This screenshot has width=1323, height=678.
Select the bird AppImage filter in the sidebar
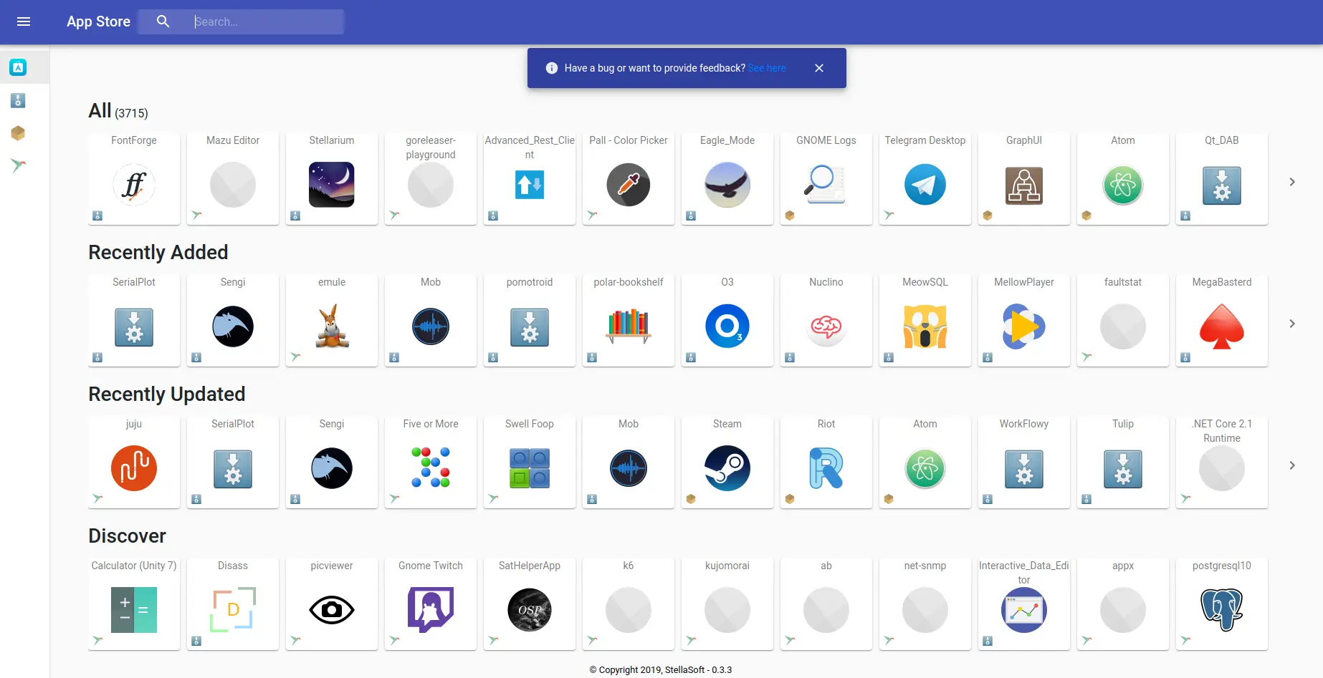click(17, 165)
